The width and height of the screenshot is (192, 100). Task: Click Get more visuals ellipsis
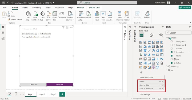click(x=162, y=67)
